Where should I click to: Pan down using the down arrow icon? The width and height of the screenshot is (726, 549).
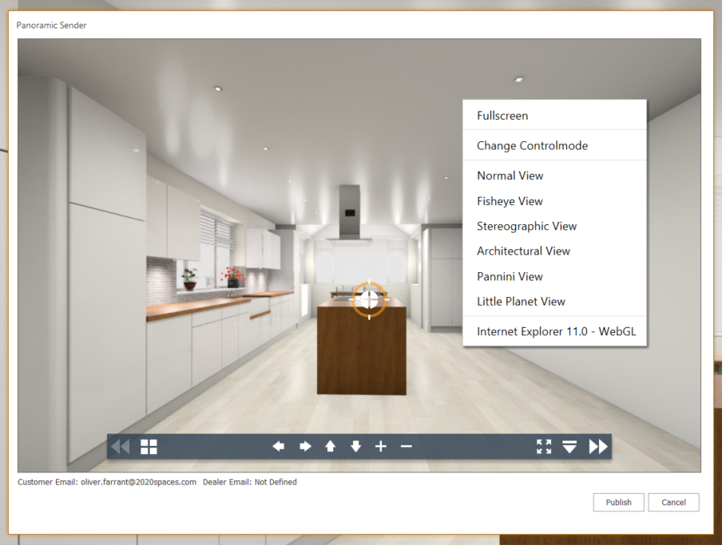tap(355, 447)
